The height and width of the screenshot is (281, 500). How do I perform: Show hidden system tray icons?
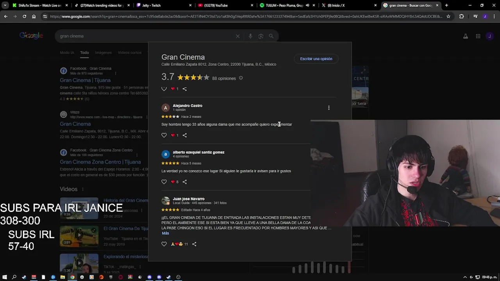pos(465,277)
